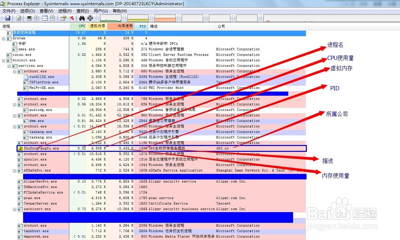The height and width of the screenshot is (240, 400).
Task: Click the yellow commit history mini graph
Action: click(138, 19)
